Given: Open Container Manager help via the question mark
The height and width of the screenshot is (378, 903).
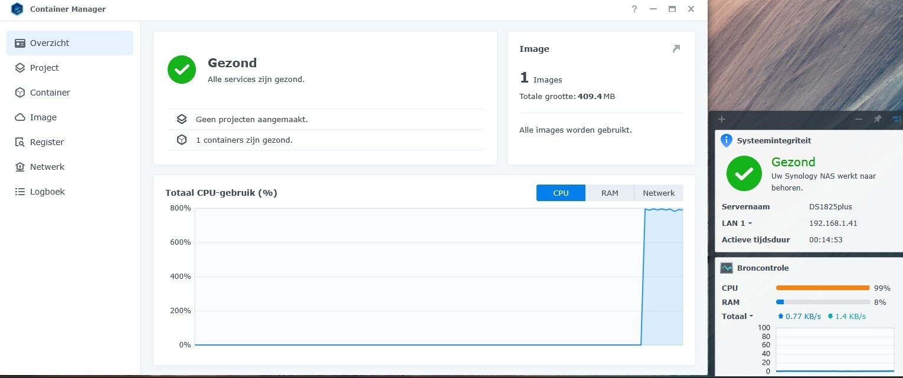Looking at the screenshot, I should point(634,9).
